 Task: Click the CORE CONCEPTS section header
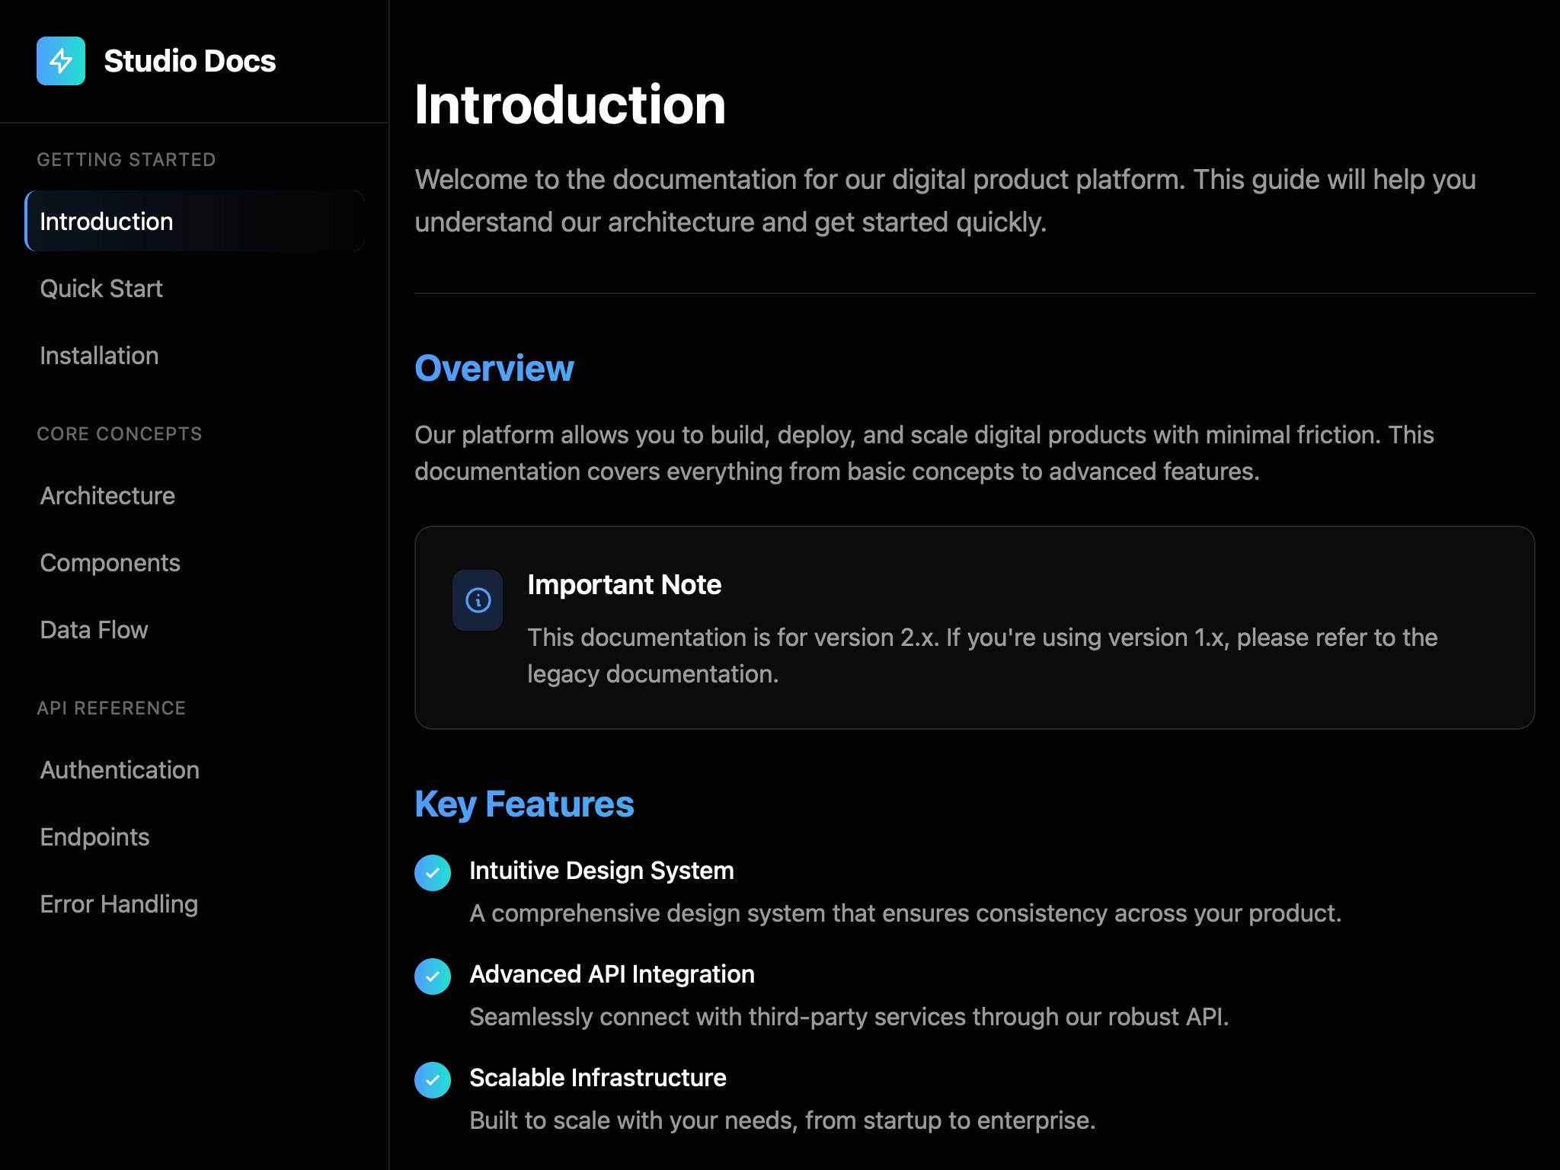(x=120, y=433)
